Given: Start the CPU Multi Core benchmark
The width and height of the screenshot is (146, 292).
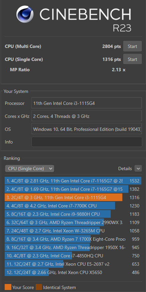Looking at the screenshot, I should 132,46.
